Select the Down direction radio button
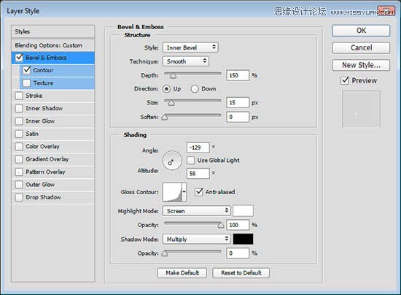Screen dimensions: 401x295 point(195,89)
